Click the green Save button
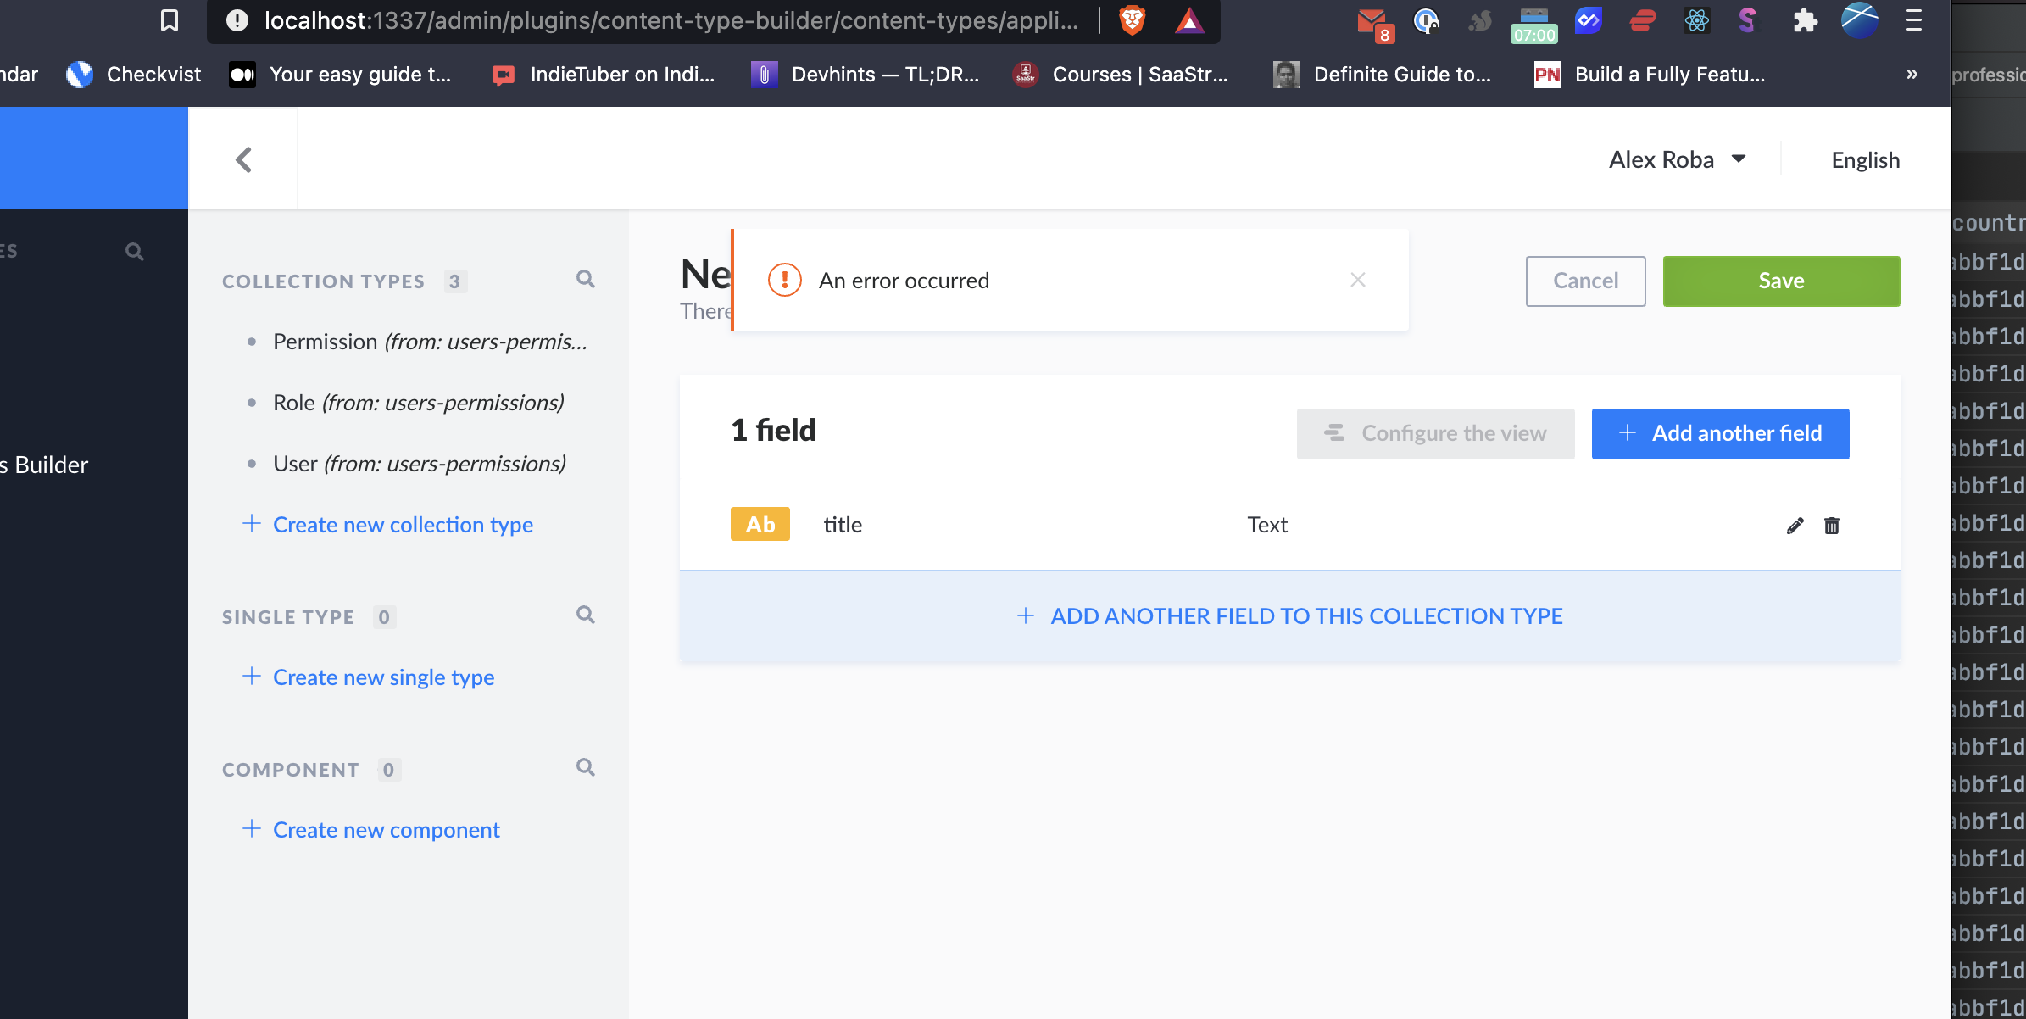 point(1781,281)
